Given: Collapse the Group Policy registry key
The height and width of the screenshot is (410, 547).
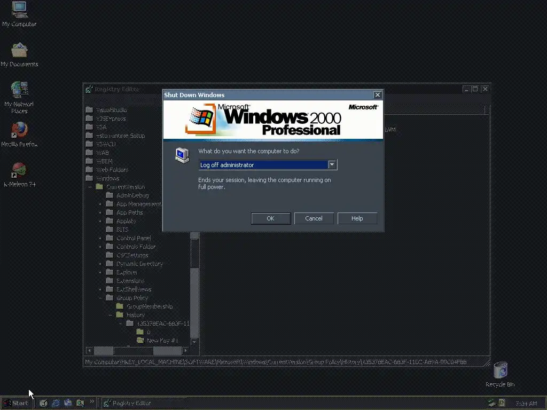Looking at the screenshot, I should point(100,298).
